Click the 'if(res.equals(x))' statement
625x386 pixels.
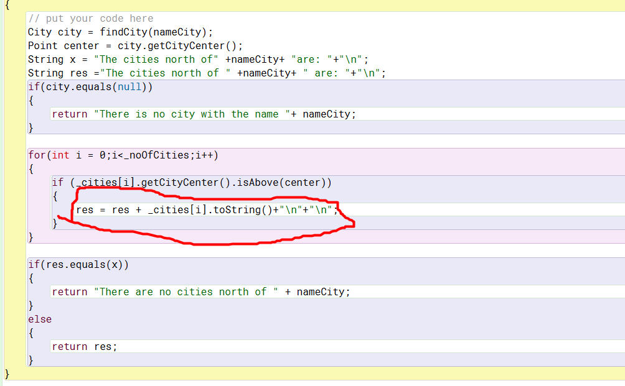78,265
